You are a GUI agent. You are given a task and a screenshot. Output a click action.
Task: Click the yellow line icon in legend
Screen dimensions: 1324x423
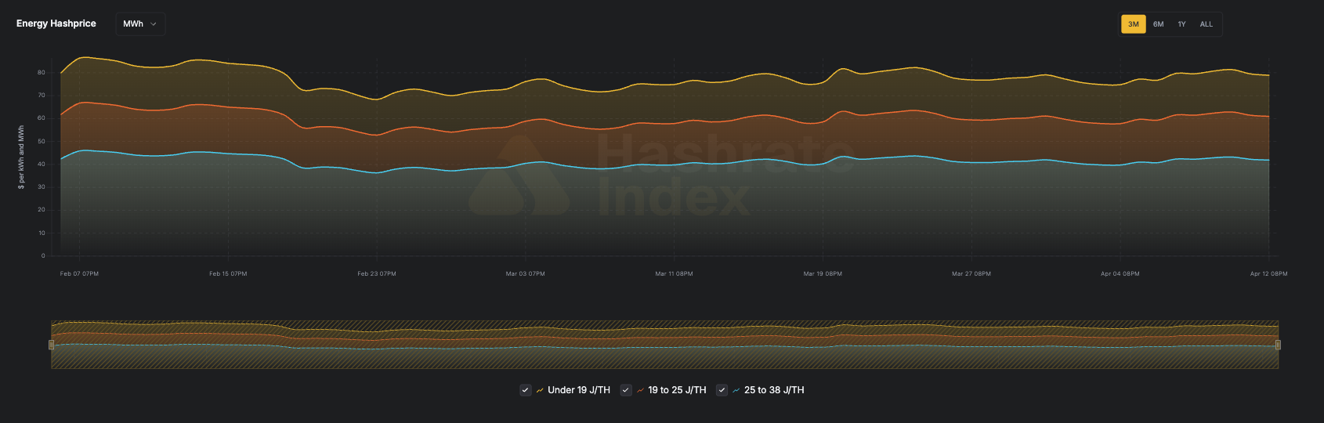click(540, 390)
